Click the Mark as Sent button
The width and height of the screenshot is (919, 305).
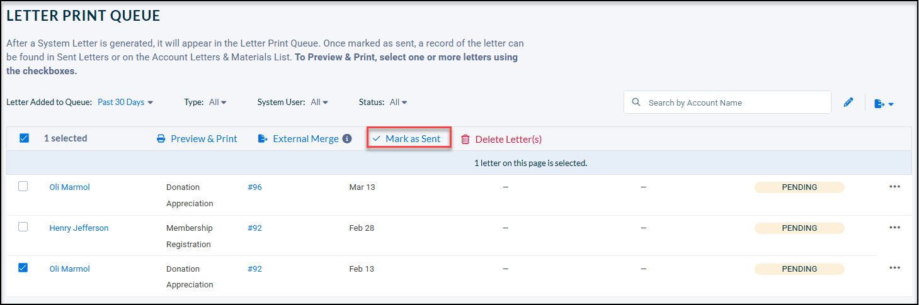409,138
